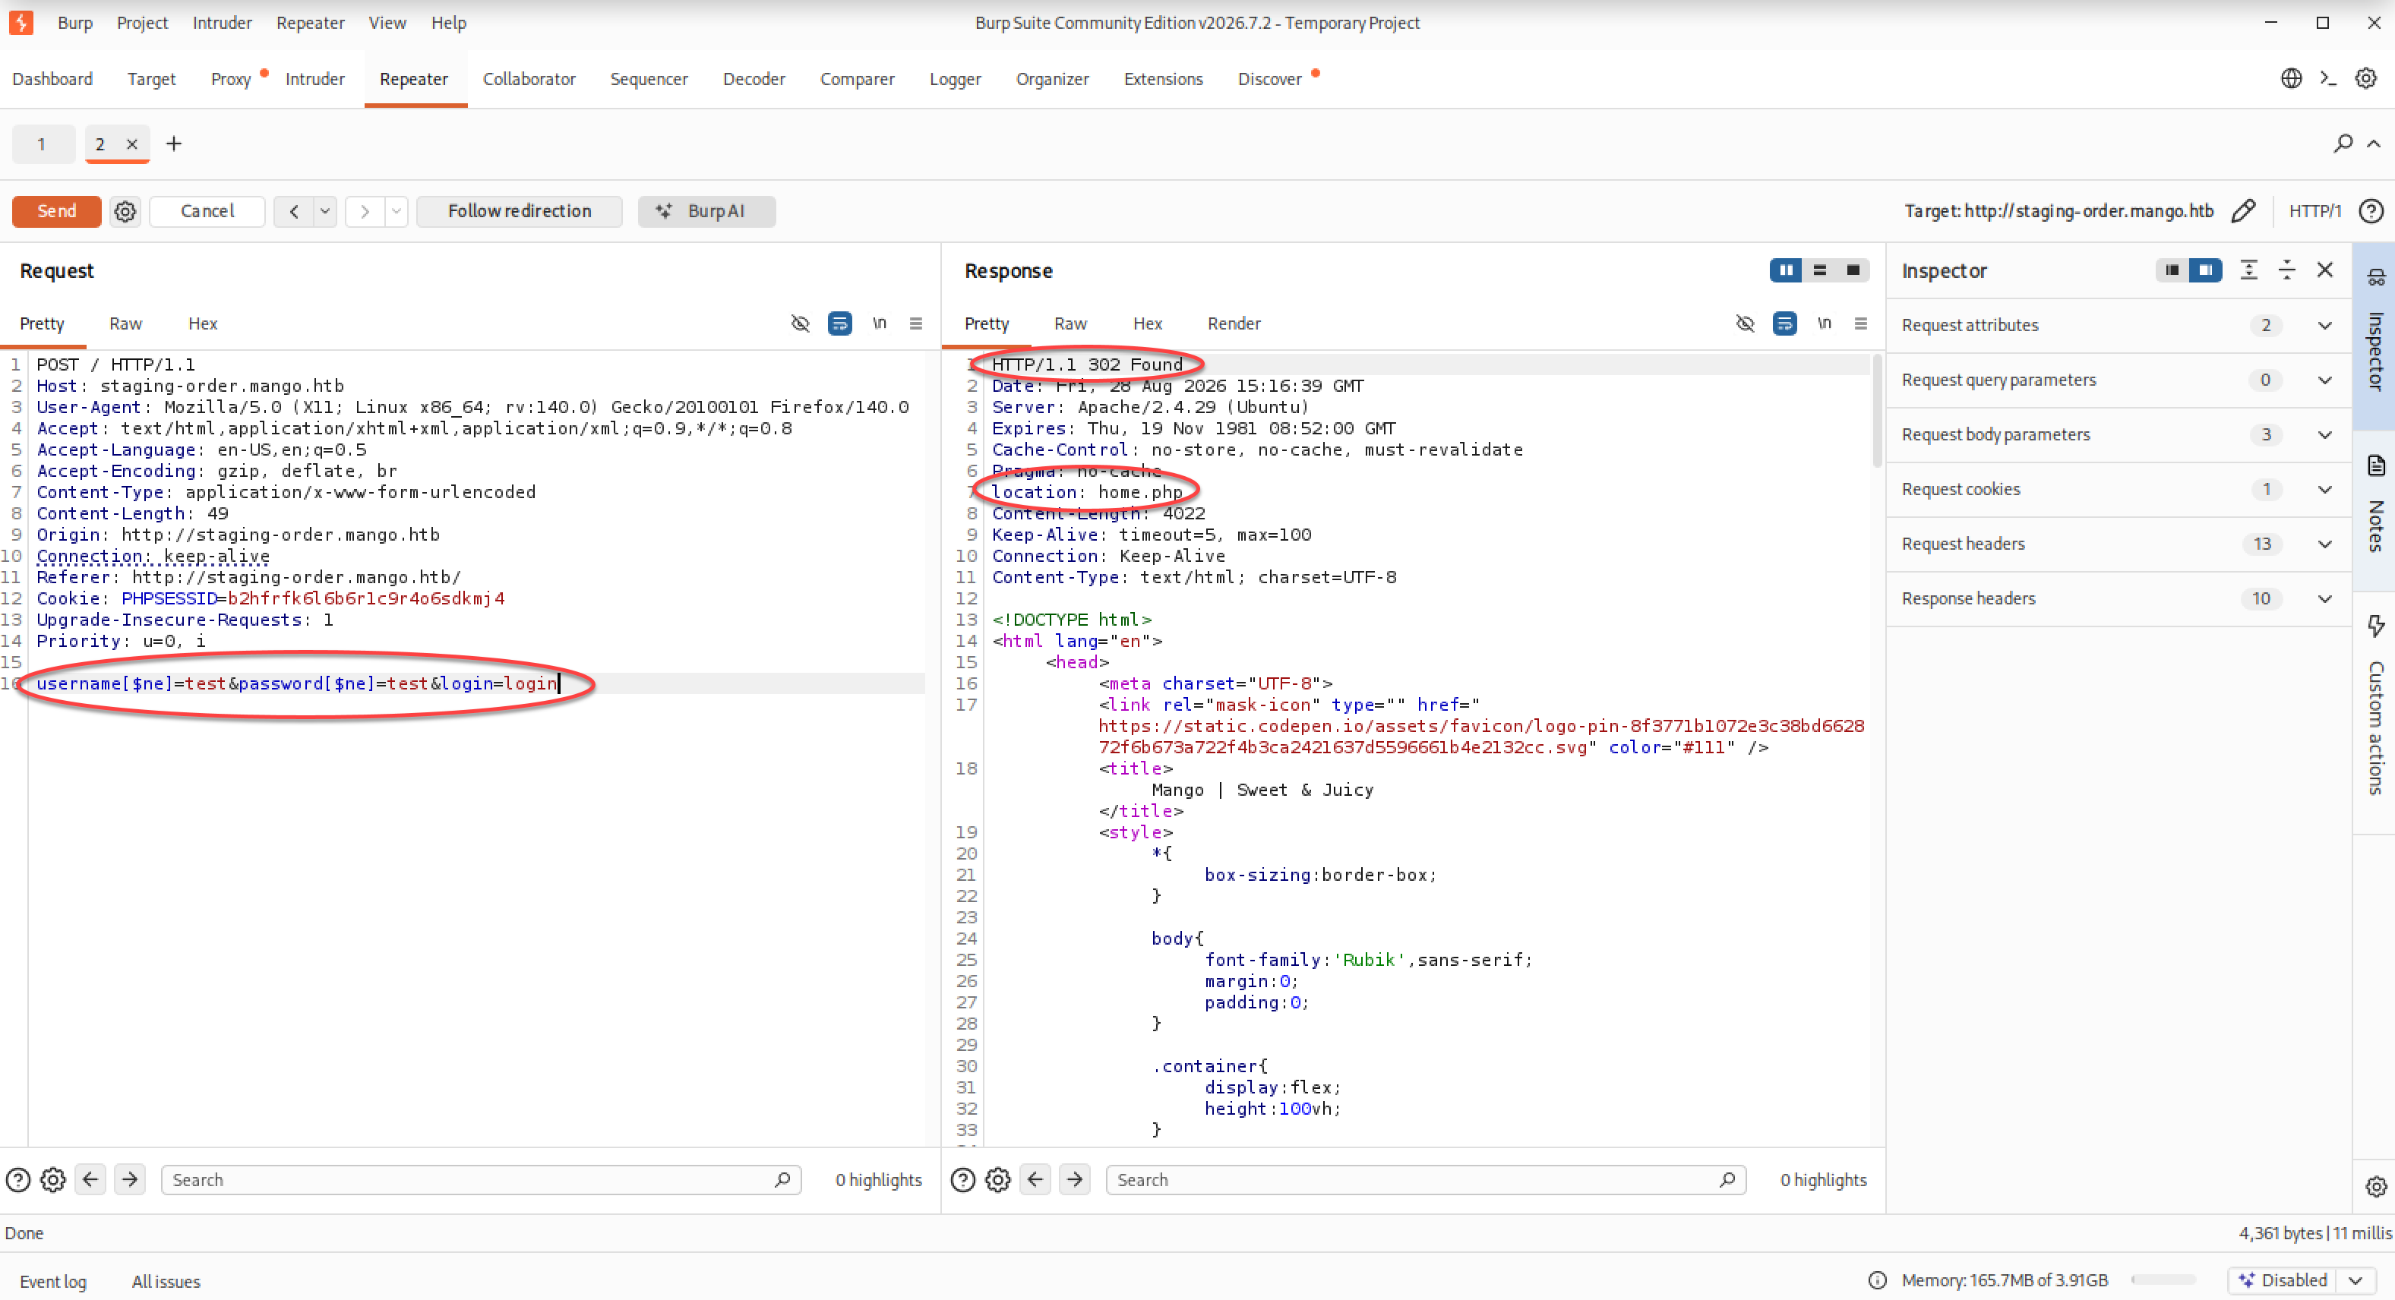
Task: Open the Send request settings gear
Action: pos(125,211)
